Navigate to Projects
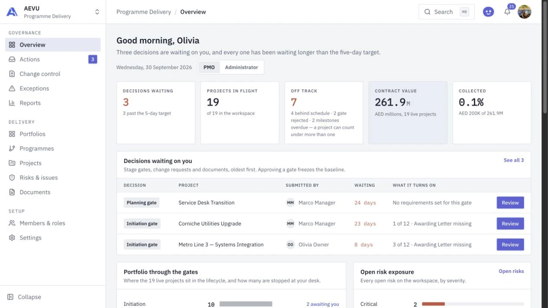Viewport: 548px width, 308px height. (53, 163)
